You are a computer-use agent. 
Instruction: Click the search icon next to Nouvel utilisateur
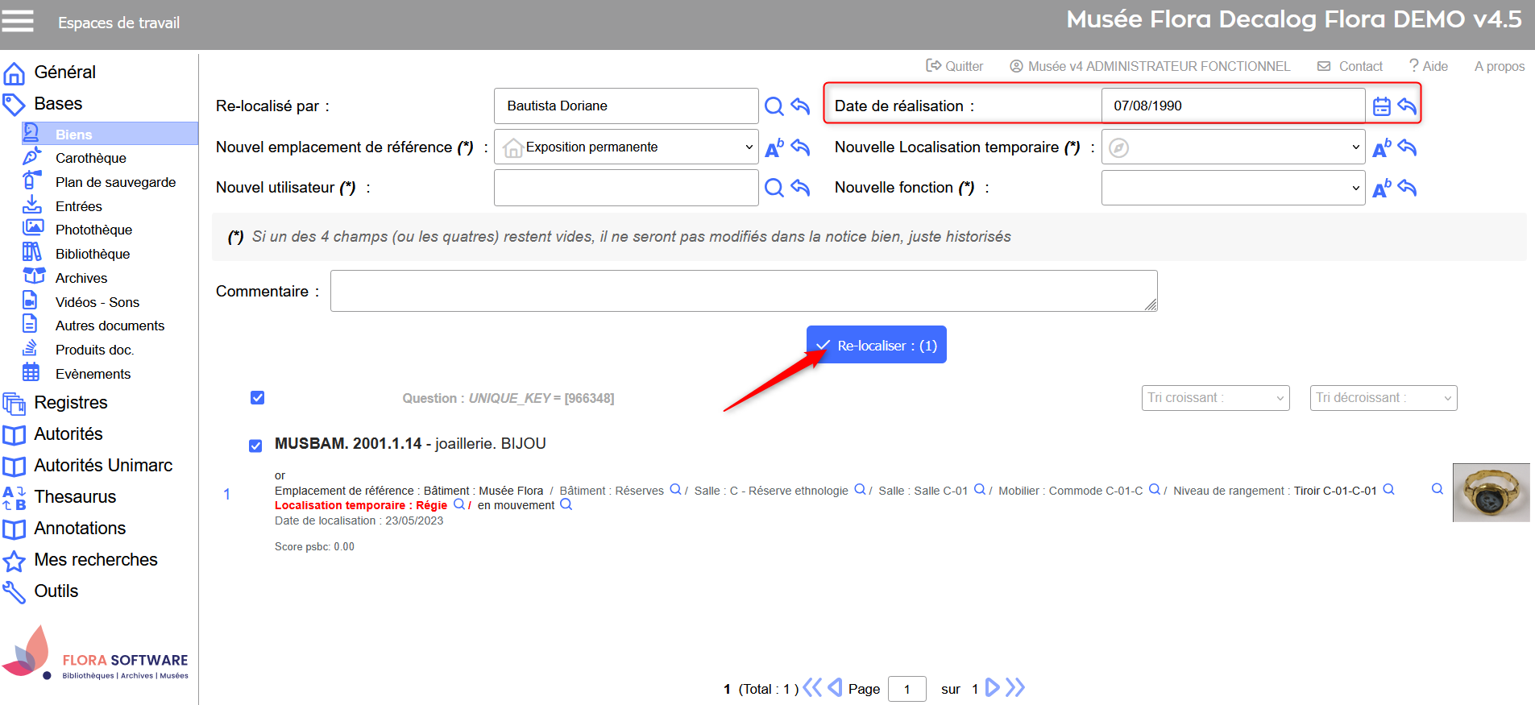[x=774, y=188]
